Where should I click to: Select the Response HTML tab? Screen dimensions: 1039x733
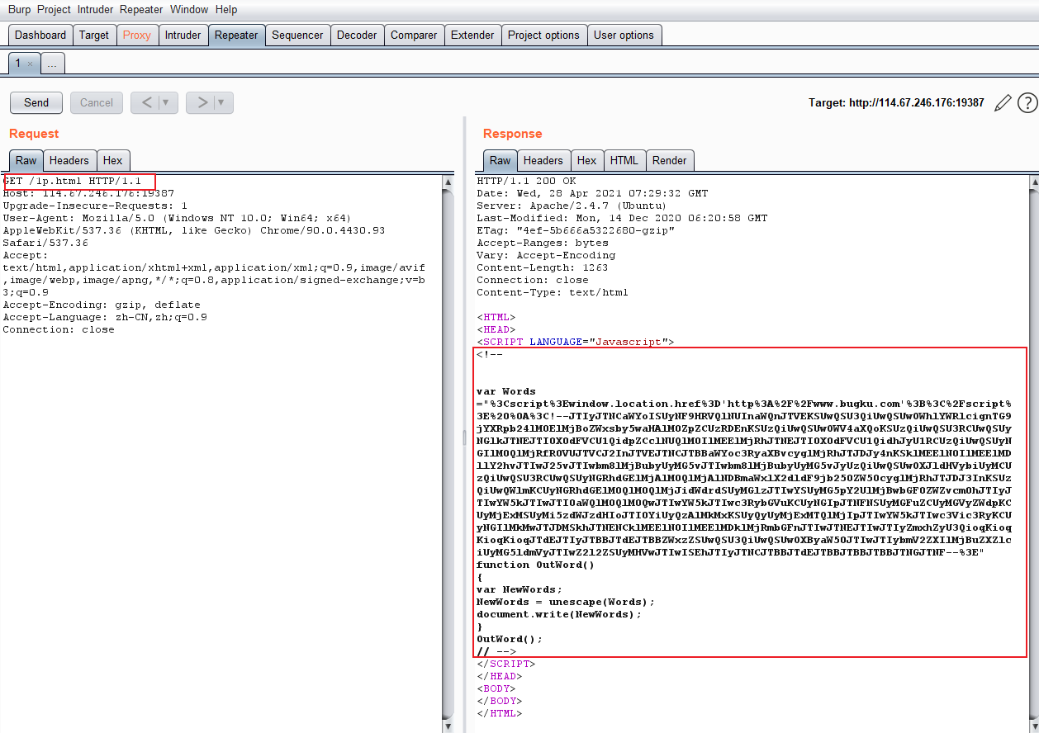[x=624, y=160]
